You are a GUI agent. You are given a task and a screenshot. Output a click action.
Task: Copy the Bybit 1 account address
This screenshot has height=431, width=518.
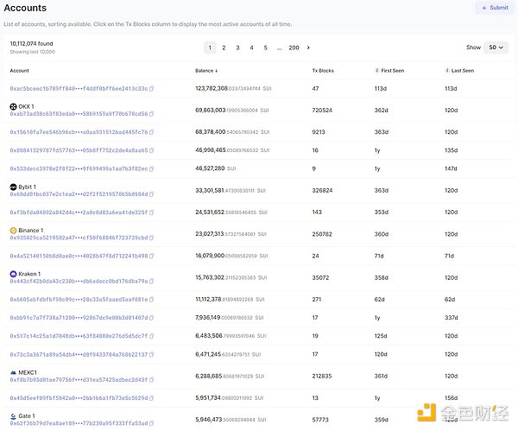click(x=152, y=194)
